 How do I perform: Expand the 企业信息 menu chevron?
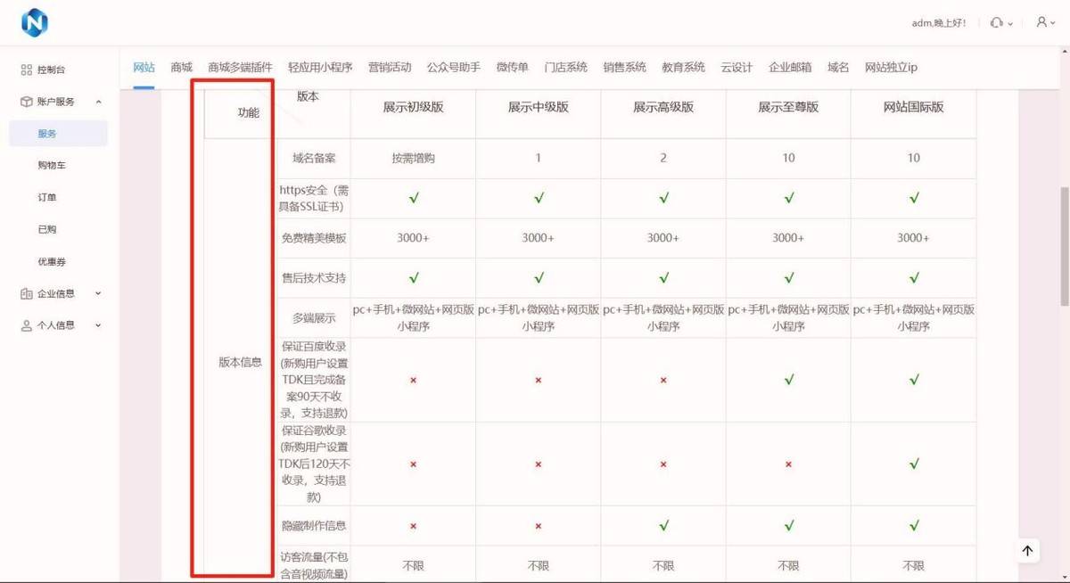[98, 293]
